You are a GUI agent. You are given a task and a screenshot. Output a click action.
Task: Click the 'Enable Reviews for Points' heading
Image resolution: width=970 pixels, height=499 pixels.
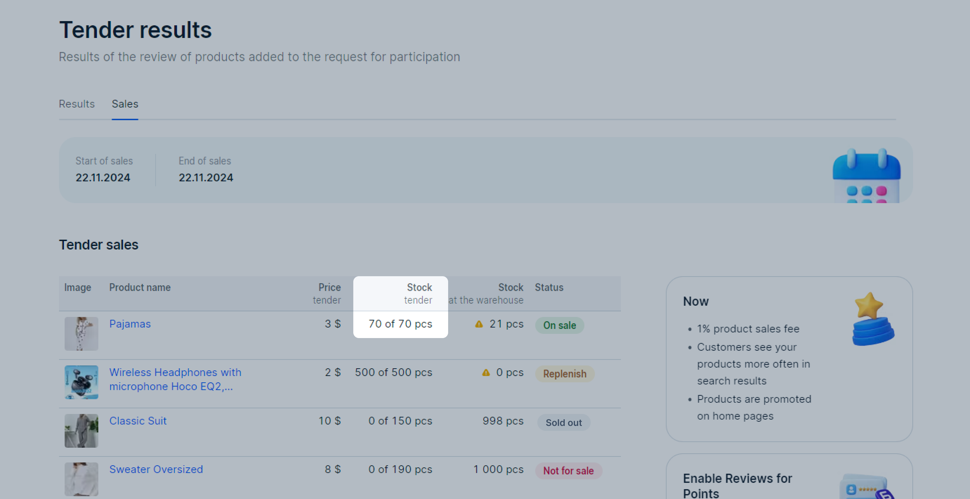point(737,486)
